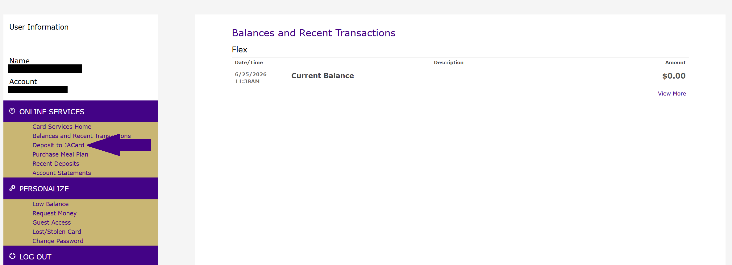The height and width of the screenshot is (265, 732).
Task: Click the Account label in User Information
Action: tap(23, 82)
